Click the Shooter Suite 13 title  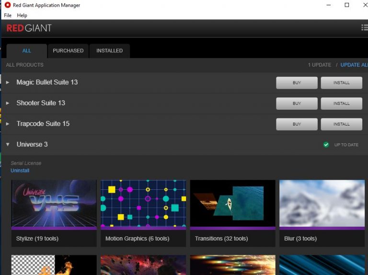[41, 103]
